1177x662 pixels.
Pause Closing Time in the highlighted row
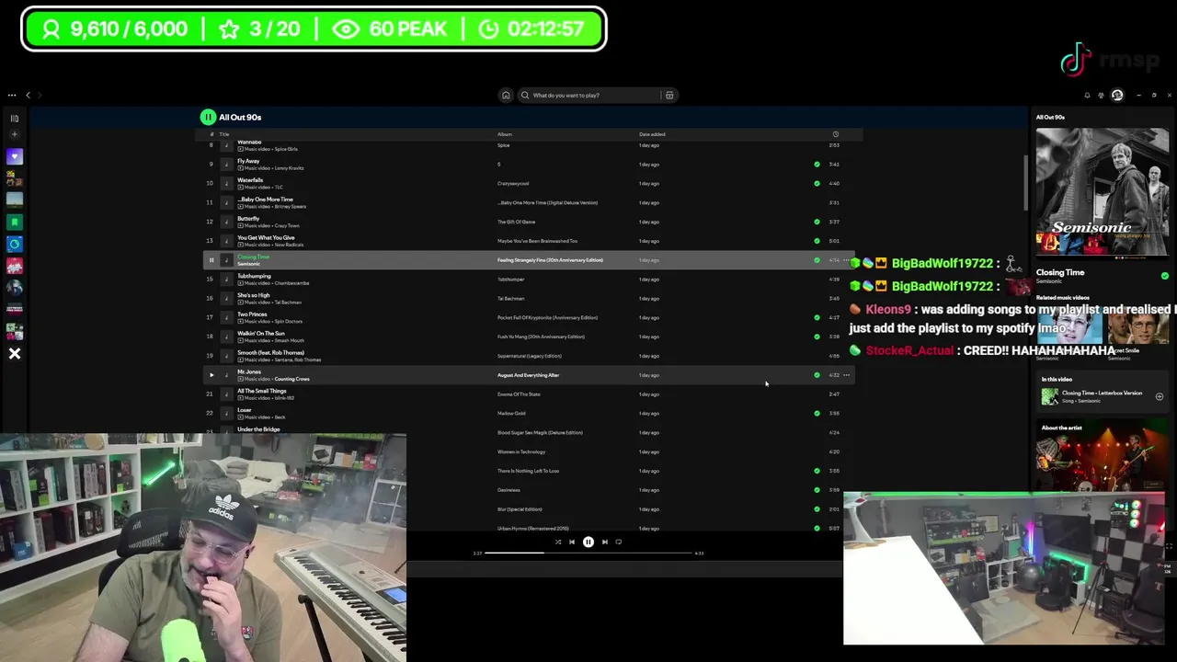pyautogui.click(x=211, y=260)
